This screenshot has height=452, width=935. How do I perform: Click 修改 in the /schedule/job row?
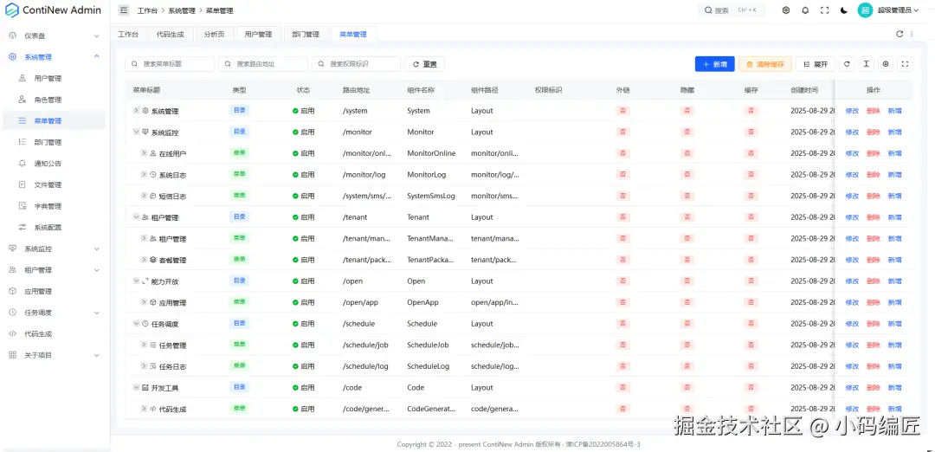852,345
